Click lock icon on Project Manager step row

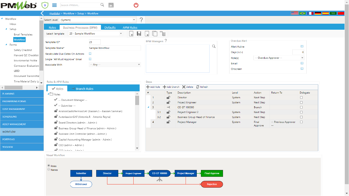169,122
